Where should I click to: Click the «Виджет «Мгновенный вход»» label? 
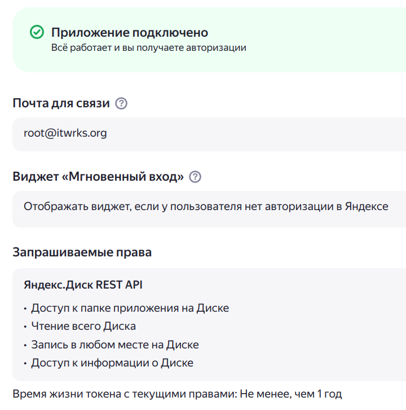point(98,177)
